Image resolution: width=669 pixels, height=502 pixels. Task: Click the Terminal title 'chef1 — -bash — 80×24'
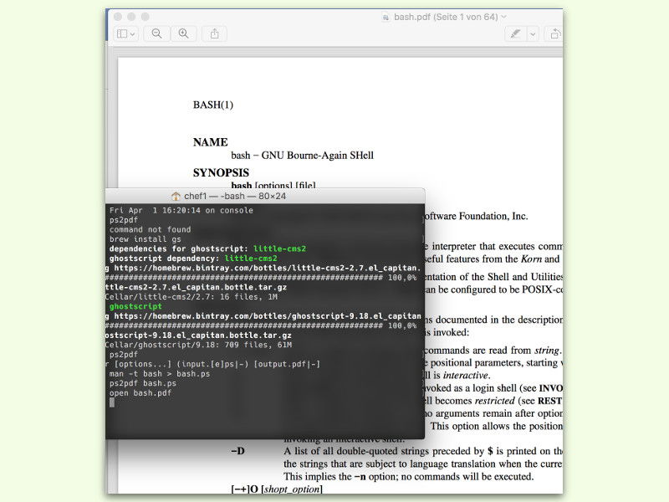pyautogui.click(x=235, y=196)
